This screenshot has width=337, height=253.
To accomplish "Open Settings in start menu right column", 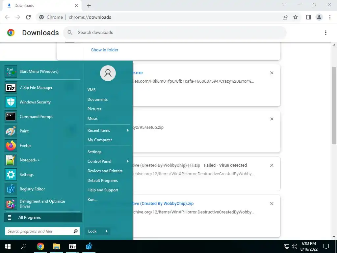I will tap(94, 152).
